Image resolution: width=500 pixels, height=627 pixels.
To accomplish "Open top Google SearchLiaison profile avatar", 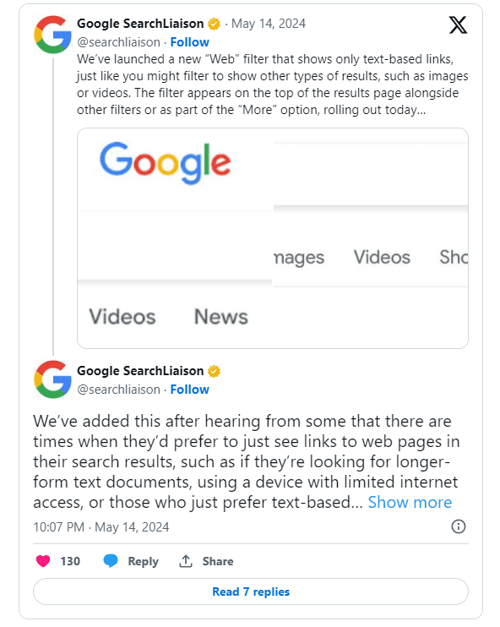I will [52, 35].
